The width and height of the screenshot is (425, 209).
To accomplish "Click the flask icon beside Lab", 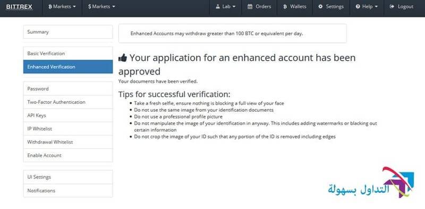I will 218,7.
